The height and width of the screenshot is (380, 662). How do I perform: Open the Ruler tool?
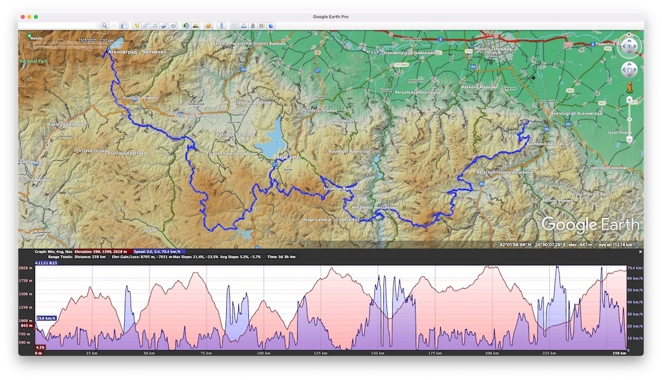point(222,26)
